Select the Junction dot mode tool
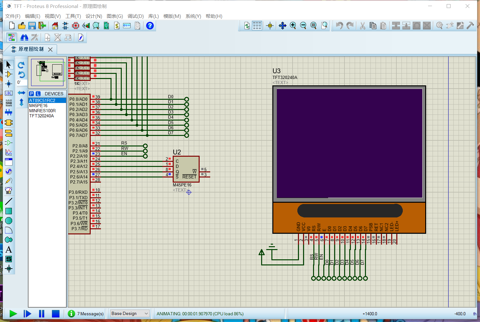 [x=9, y=84]
